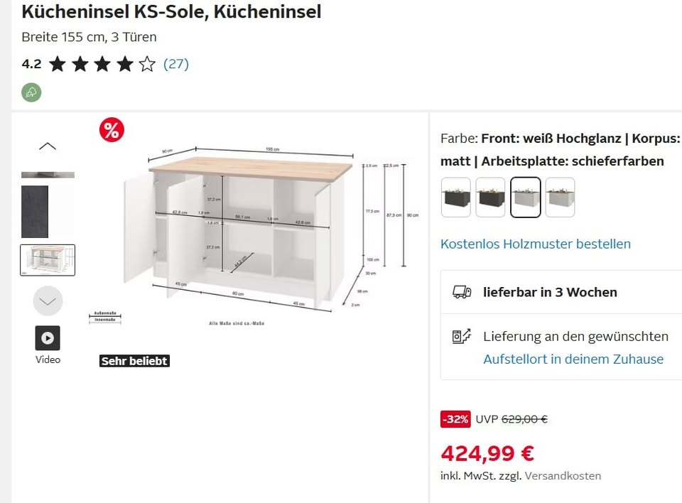
Task: Click the green sustainability leaf icon
Action: coord(31,92)
